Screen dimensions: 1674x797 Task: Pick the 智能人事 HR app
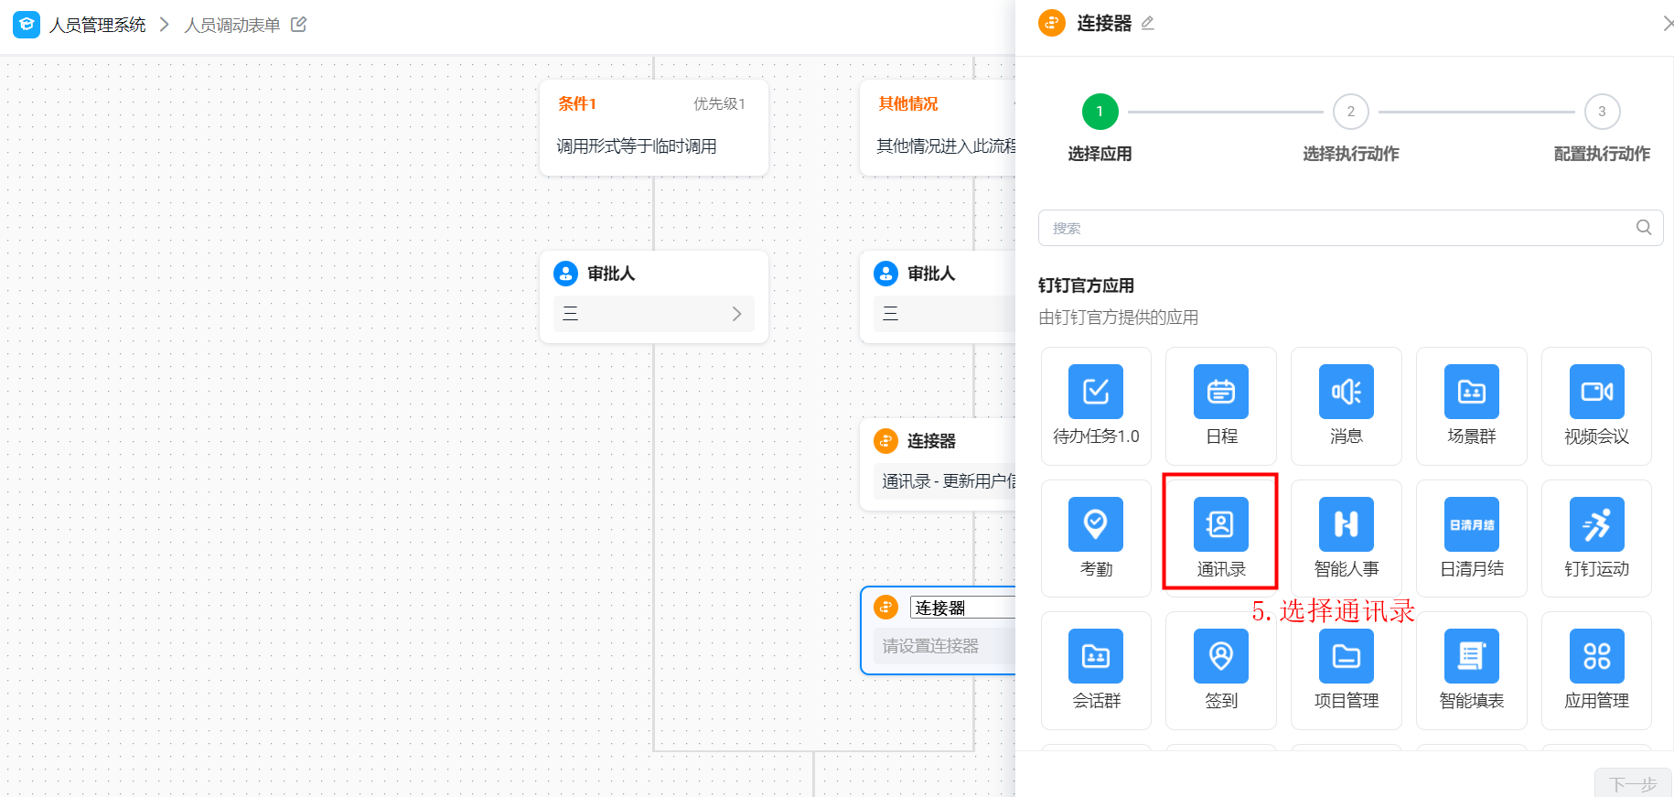1347,538
